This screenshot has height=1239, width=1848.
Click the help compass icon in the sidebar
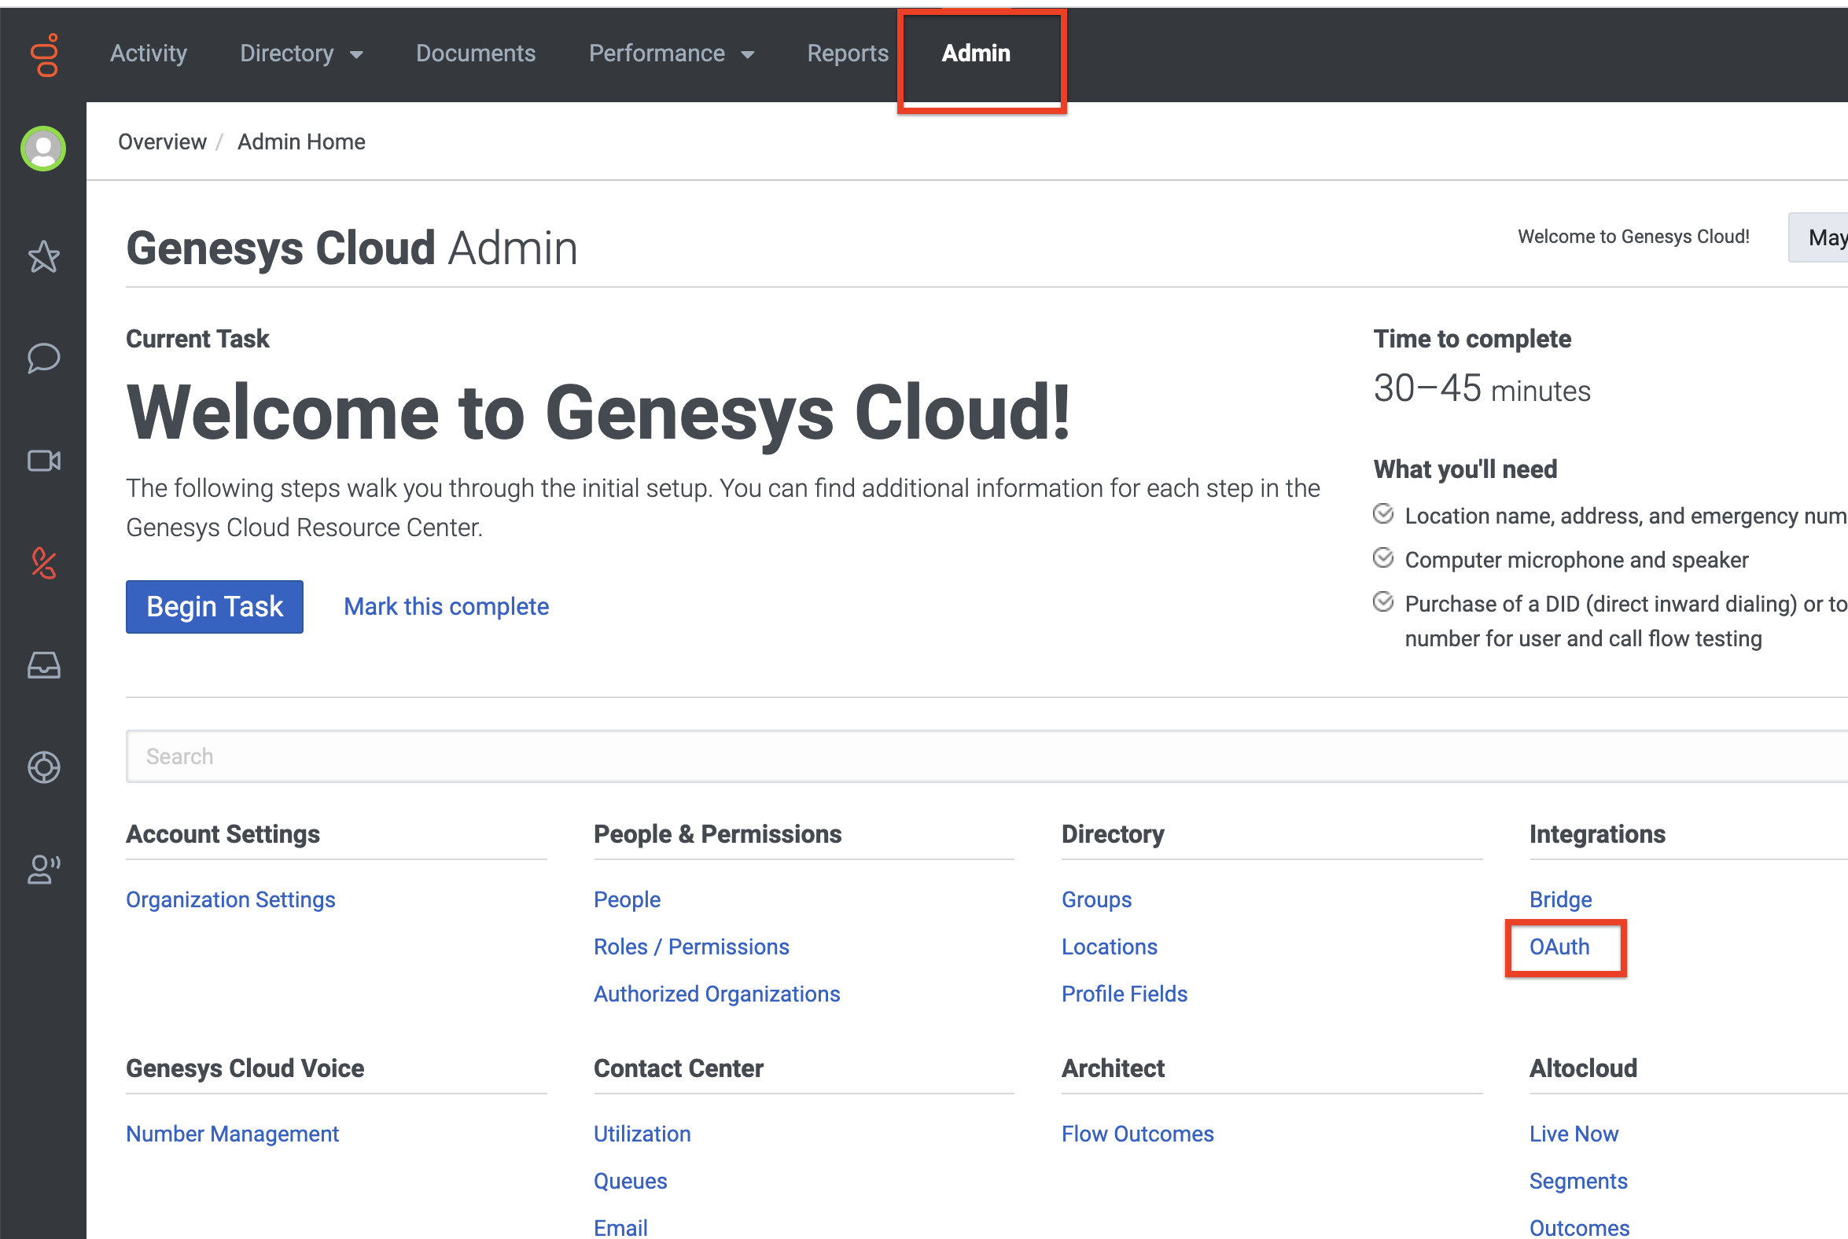42,767
